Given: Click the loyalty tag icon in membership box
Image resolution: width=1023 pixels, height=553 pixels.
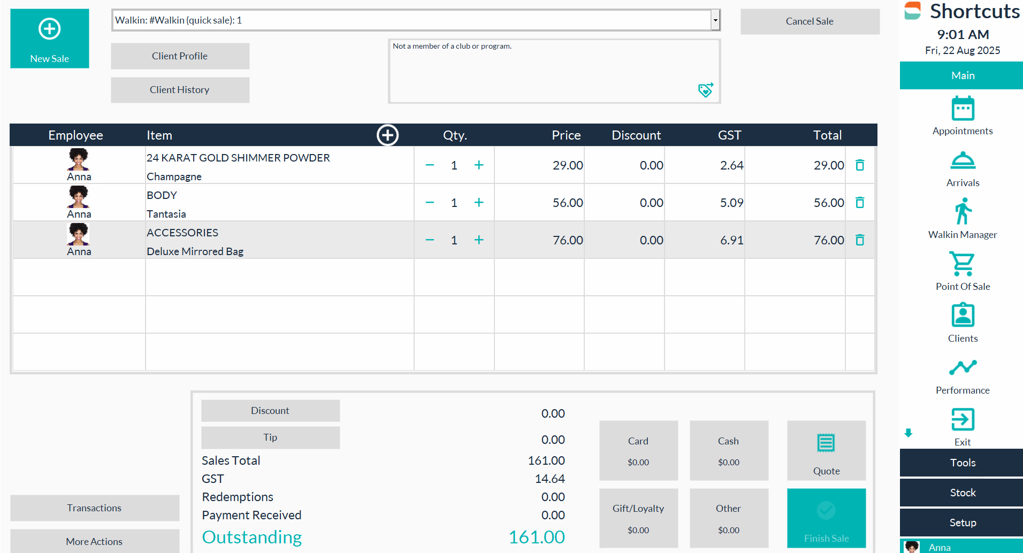Looking at the screenshot, I should [x=705, y=90].
